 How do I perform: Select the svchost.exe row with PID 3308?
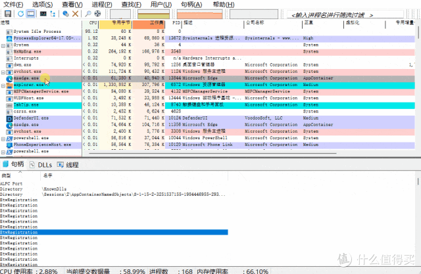(x=207, y=131)
